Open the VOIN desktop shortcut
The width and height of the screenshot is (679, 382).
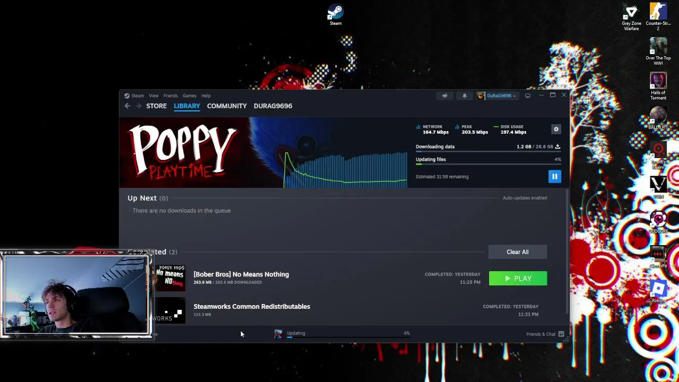click(658, 188)
